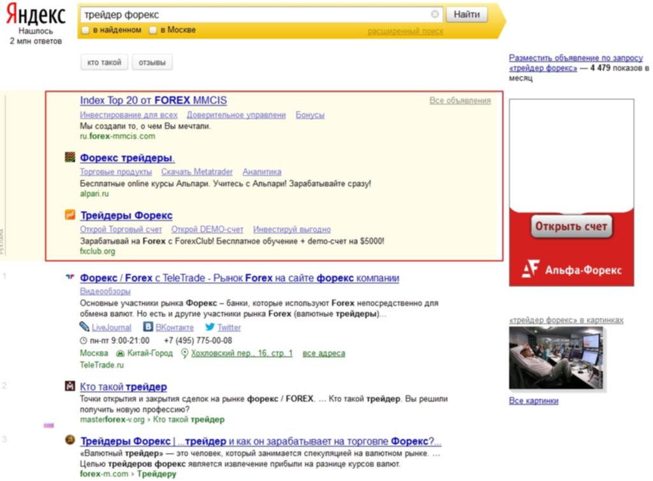
Task: Open the Видеообзоры link
Action: (x=105, y=292)
